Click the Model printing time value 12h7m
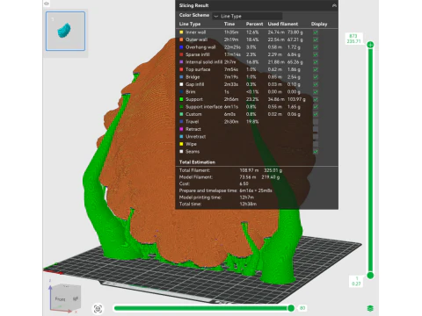The width and height of the screenshot is (422, 316). click(247, 197)
